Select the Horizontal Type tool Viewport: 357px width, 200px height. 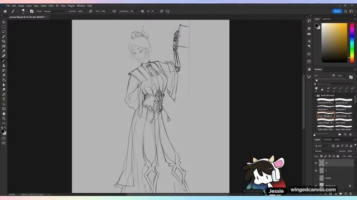coord(4,99)
